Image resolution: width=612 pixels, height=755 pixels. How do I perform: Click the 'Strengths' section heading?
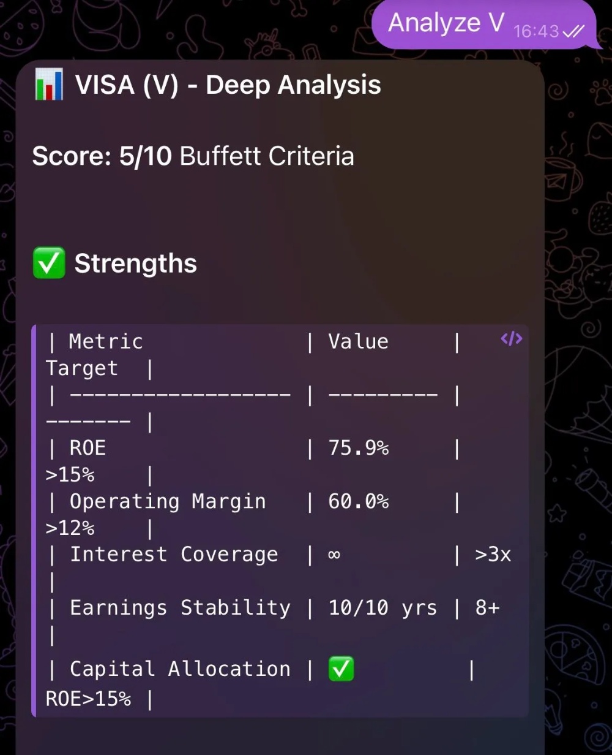[x=135, y=264]
